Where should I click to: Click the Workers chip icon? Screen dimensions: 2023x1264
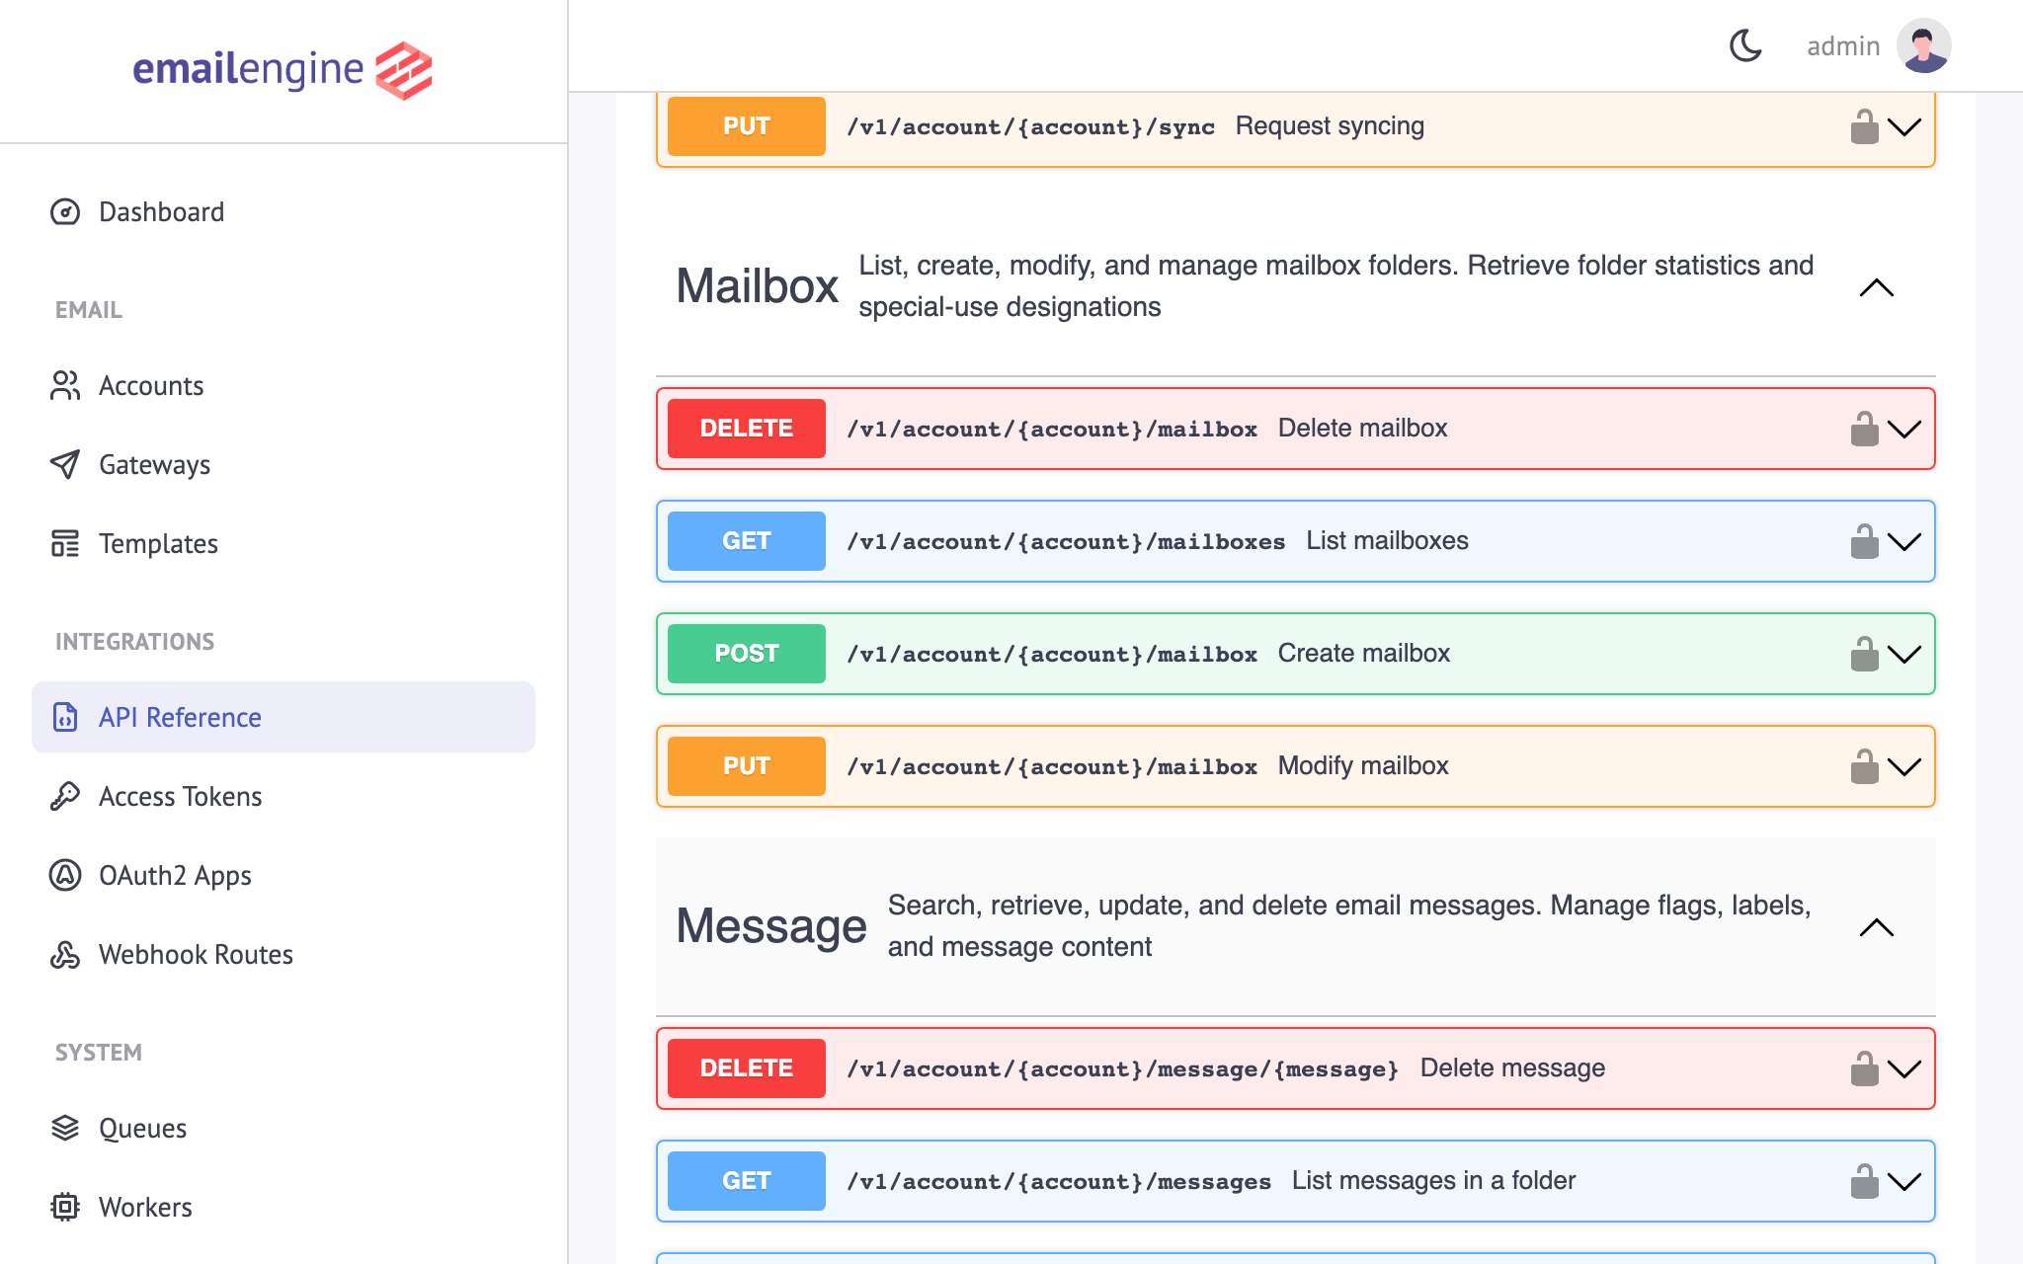click(65, 1207)
